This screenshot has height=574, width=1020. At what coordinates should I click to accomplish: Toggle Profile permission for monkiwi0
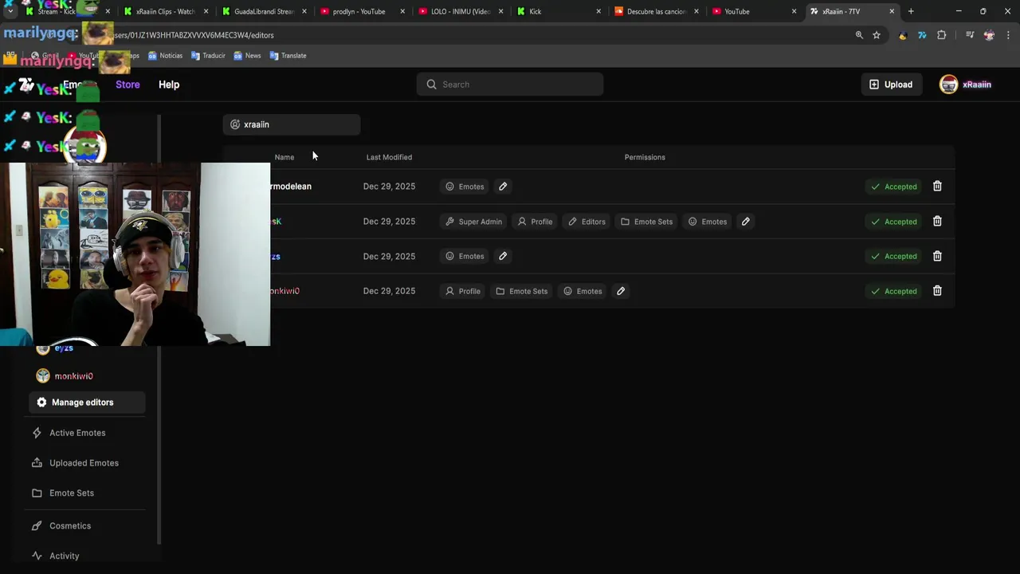click(463, 291)
